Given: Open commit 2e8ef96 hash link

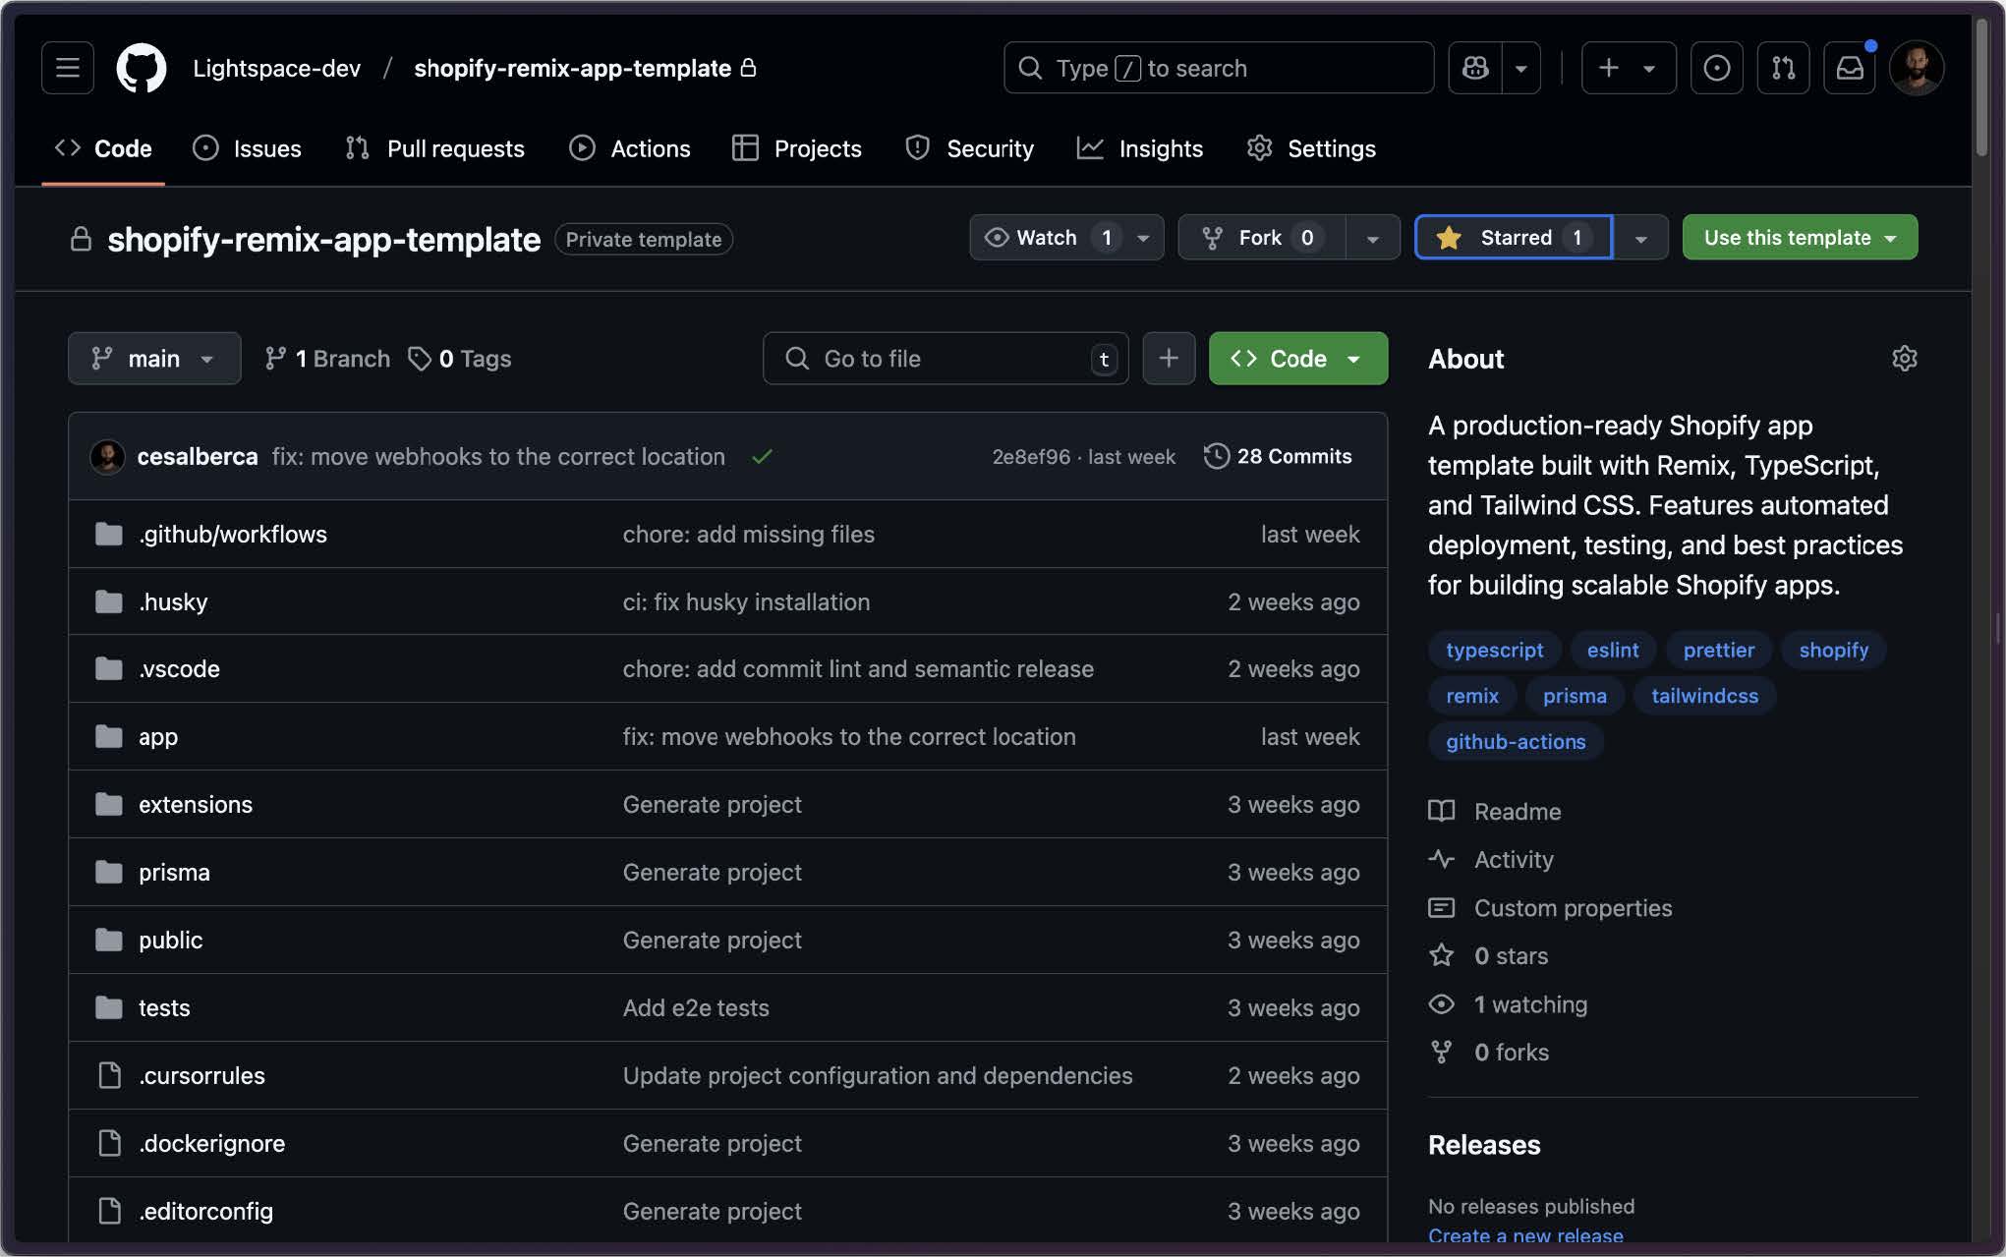Looking at the screenshot, I should (1031, 457).
